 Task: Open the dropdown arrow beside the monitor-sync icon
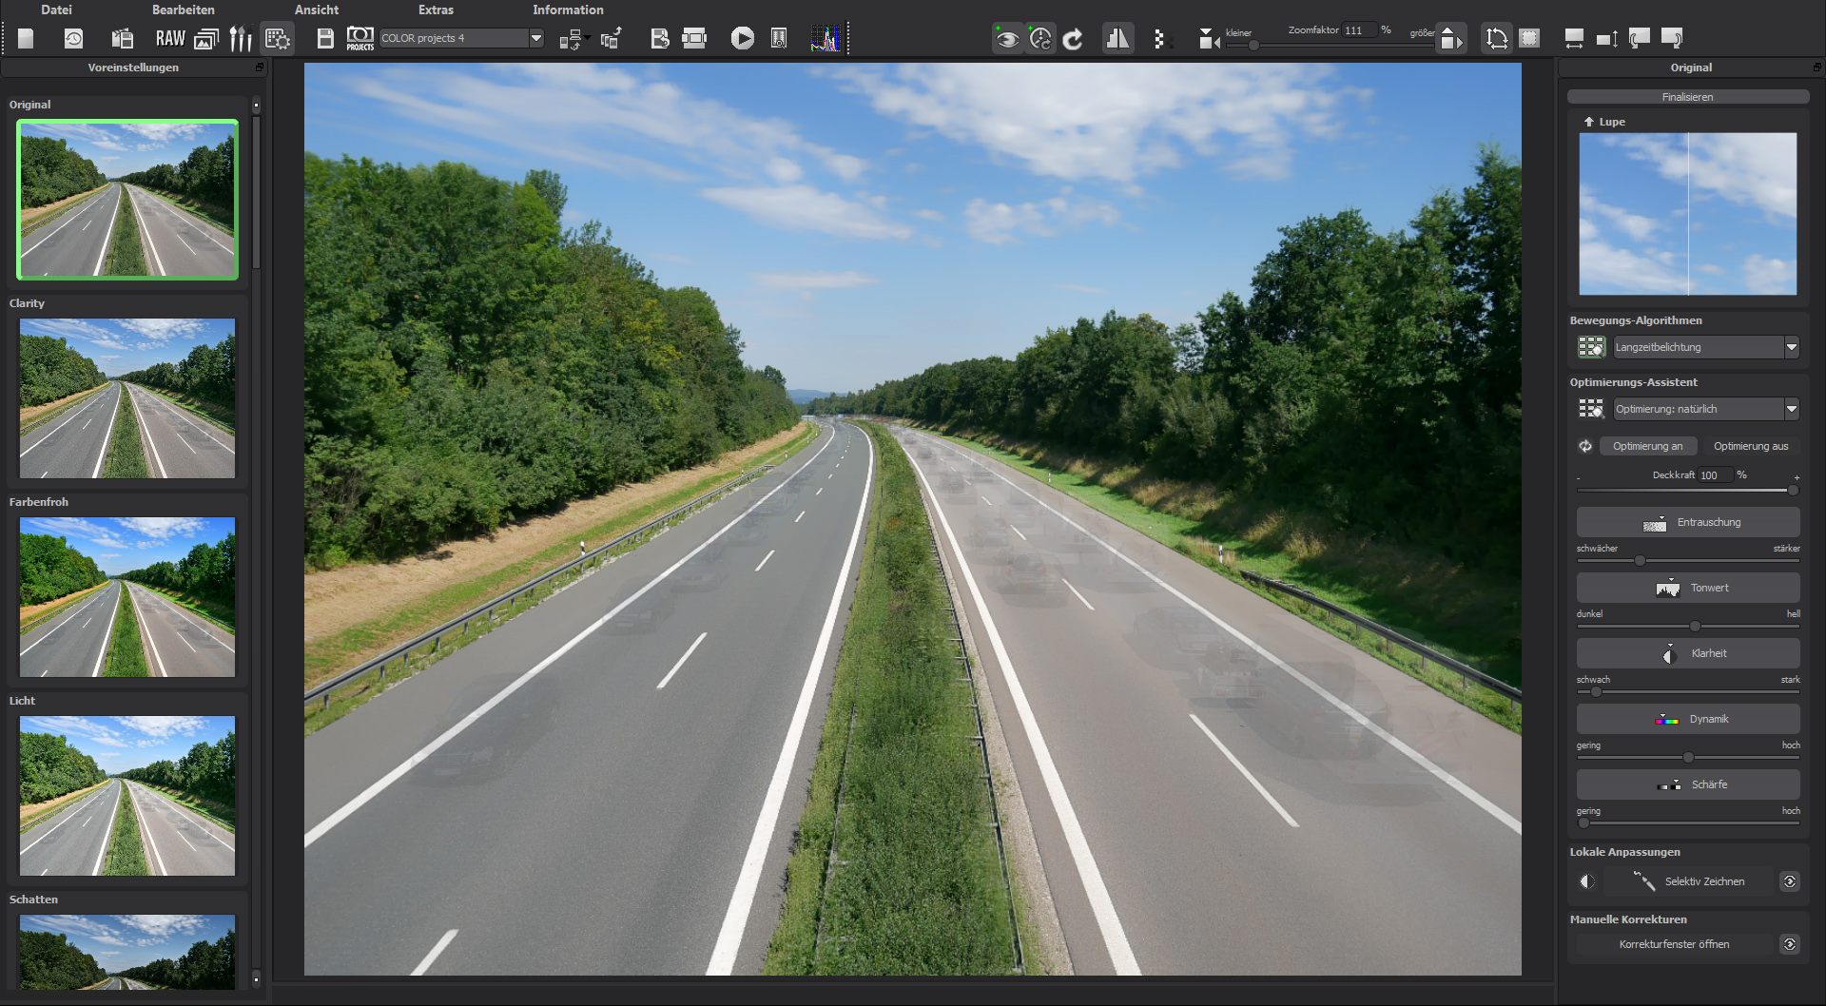pyautogui.click(x=588, y=38)
